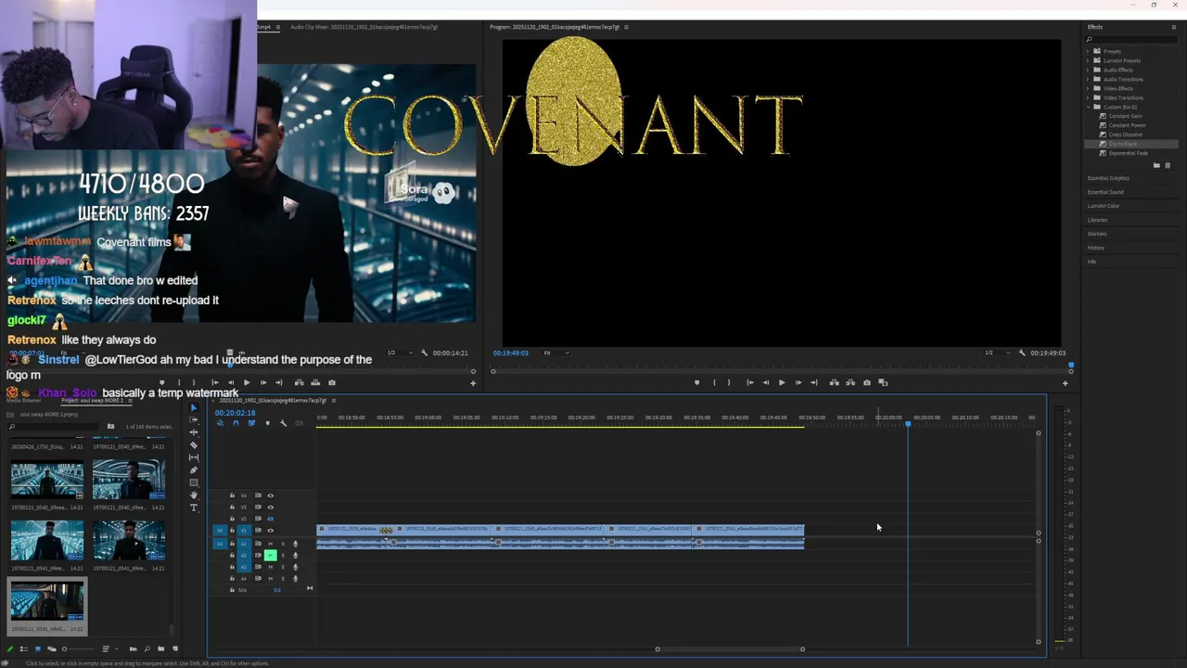Open the Markers panel
Screen dimensions: 1187x668
coord(1096,234)
